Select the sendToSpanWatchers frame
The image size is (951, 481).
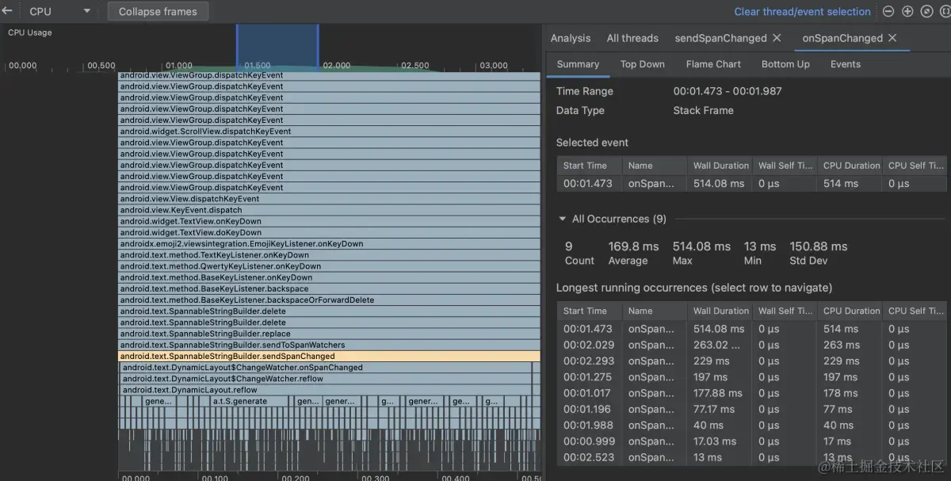point(330,345)
